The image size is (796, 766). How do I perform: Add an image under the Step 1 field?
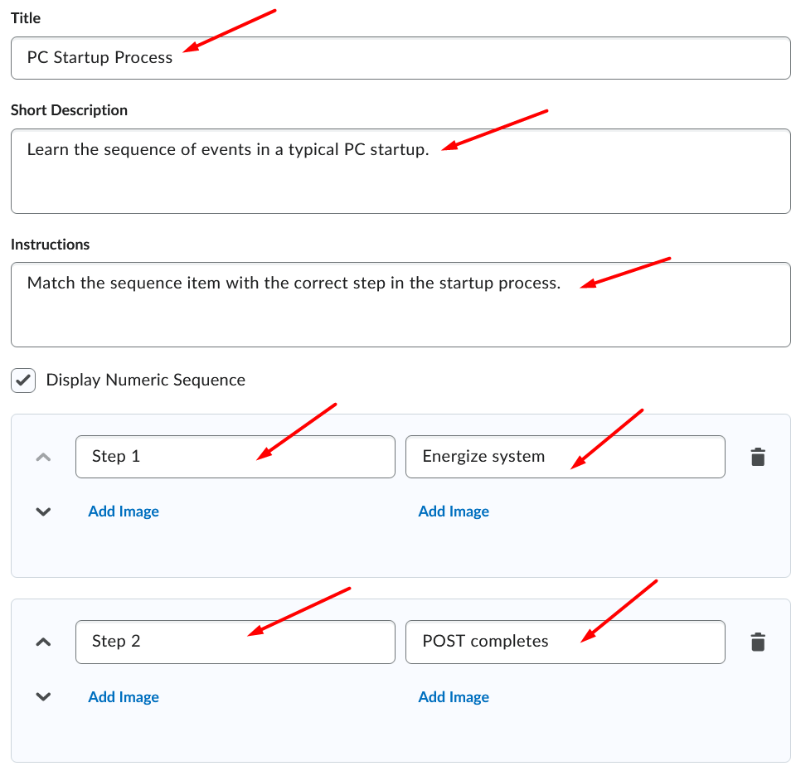(x=124, y=511)
